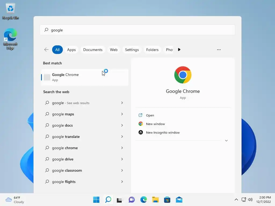Click the taskbar Search icon

(x=108, y=200)
